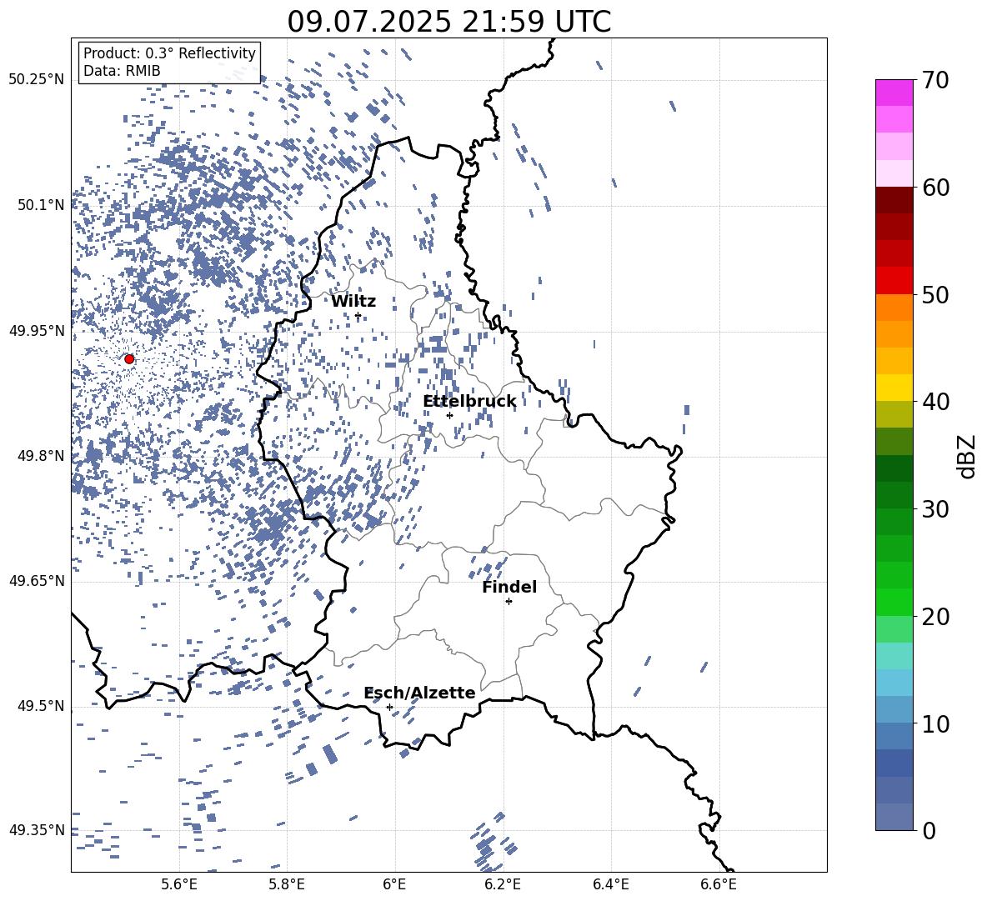The height and width of the screenshot is (901, 987).
Task: Click the 49.65°N latitude label
Action: click(x=37, y=581)
